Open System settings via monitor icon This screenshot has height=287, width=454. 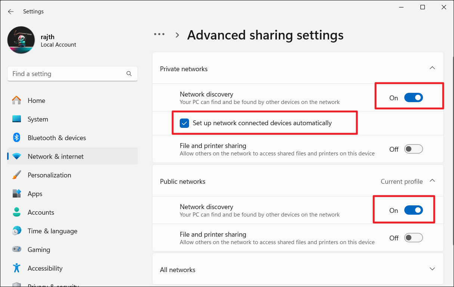16,119
